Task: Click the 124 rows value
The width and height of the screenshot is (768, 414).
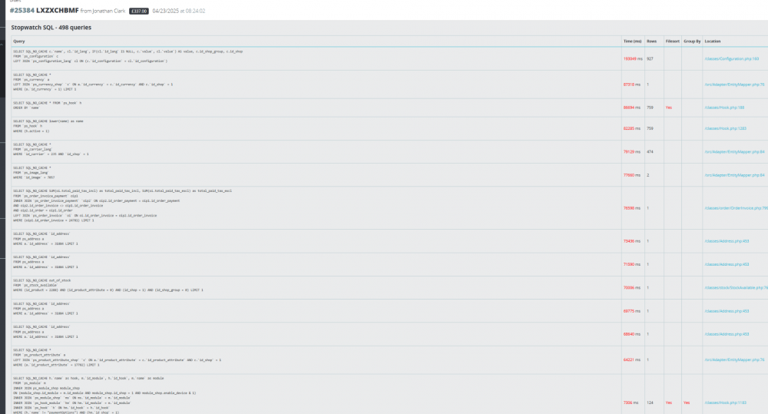Action: [650, 402]
